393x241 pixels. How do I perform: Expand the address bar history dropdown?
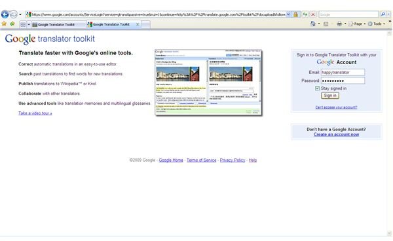(288, 14)
